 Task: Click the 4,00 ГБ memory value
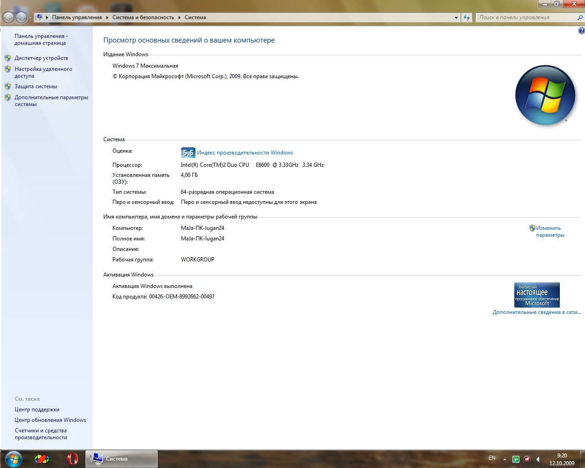point(189,175)
